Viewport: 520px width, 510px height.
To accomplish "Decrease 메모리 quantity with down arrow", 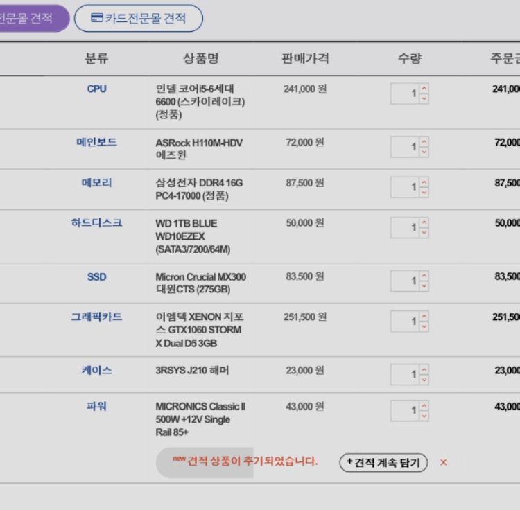I will pos(424,192).
